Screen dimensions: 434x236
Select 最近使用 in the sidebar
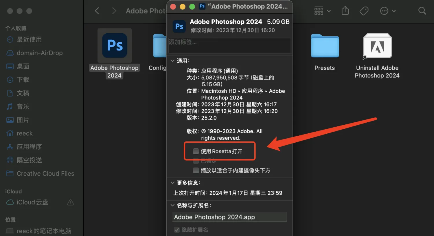(x=29, y=39)
